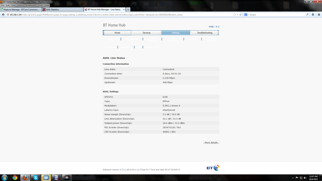Screen dimensions: 322x181
Task: Open the History menu
Action: (21, 5)
